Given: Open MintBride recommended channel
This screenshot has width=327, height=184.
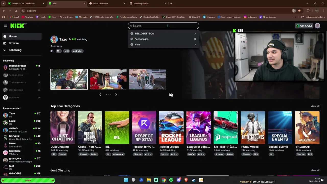Looking at the screenshot, I should [22, 152].
